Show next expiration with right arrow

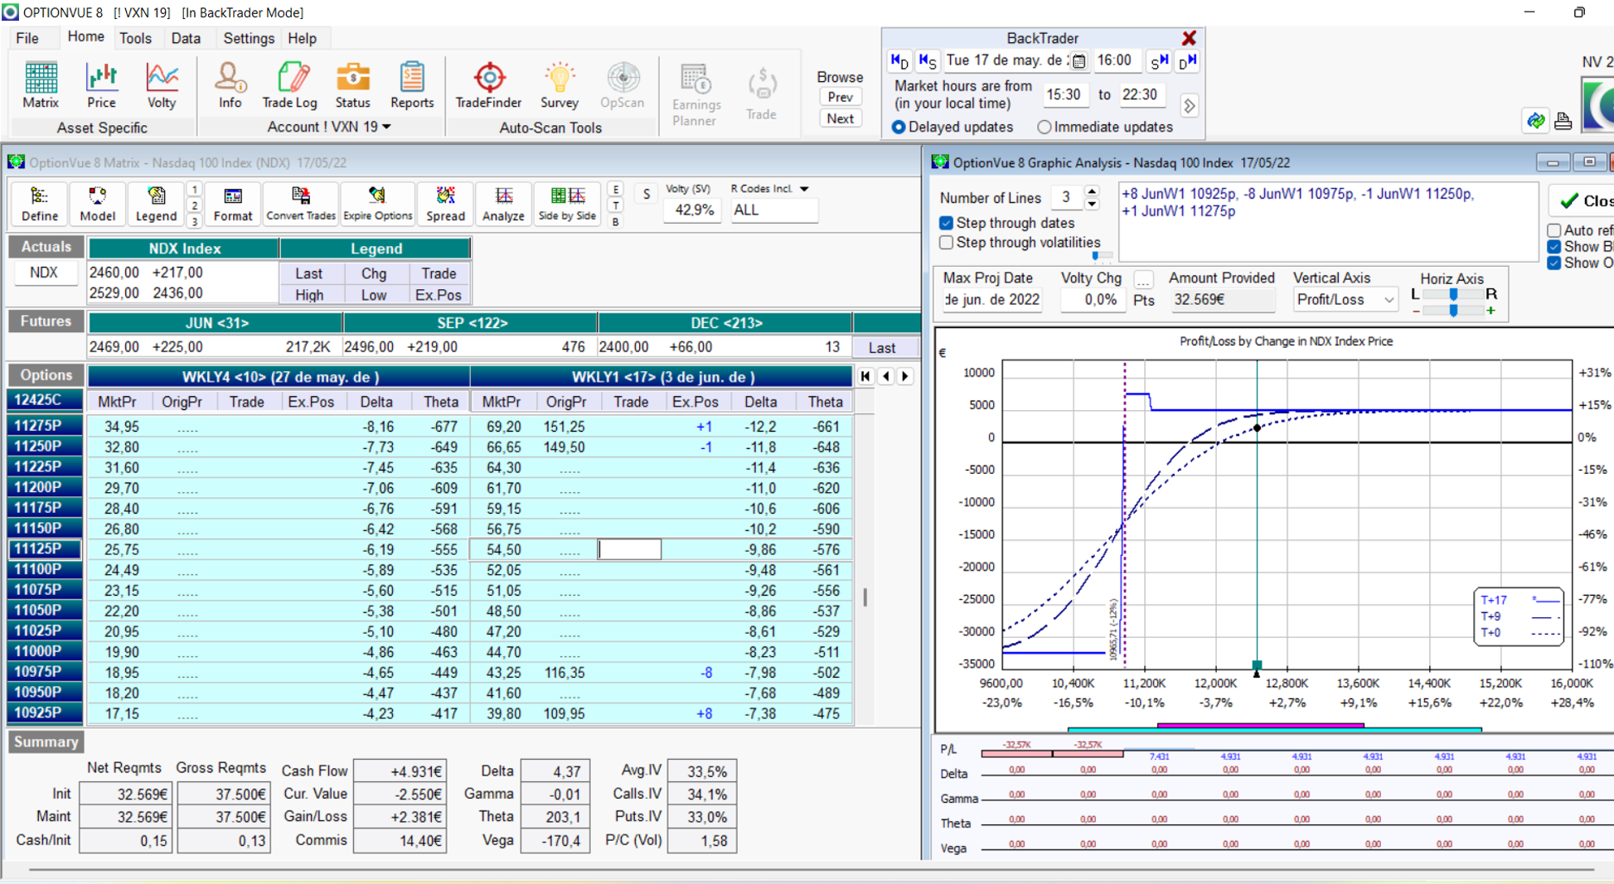click(905, 376)
